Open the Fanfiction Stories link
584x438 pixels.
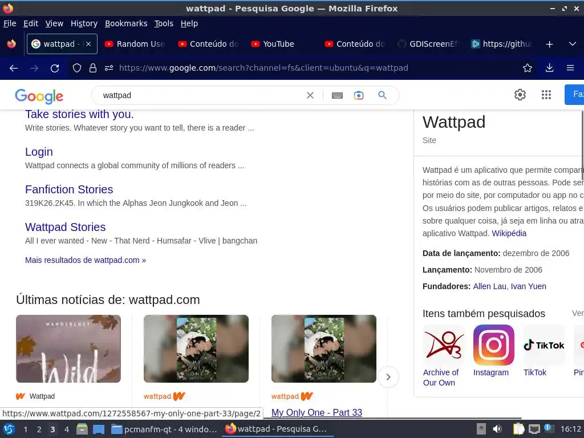(x=69, y=189)
